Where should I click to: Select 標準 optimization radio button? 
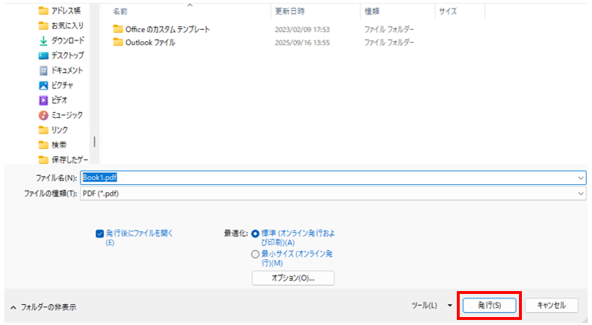[x=255, y=234]
